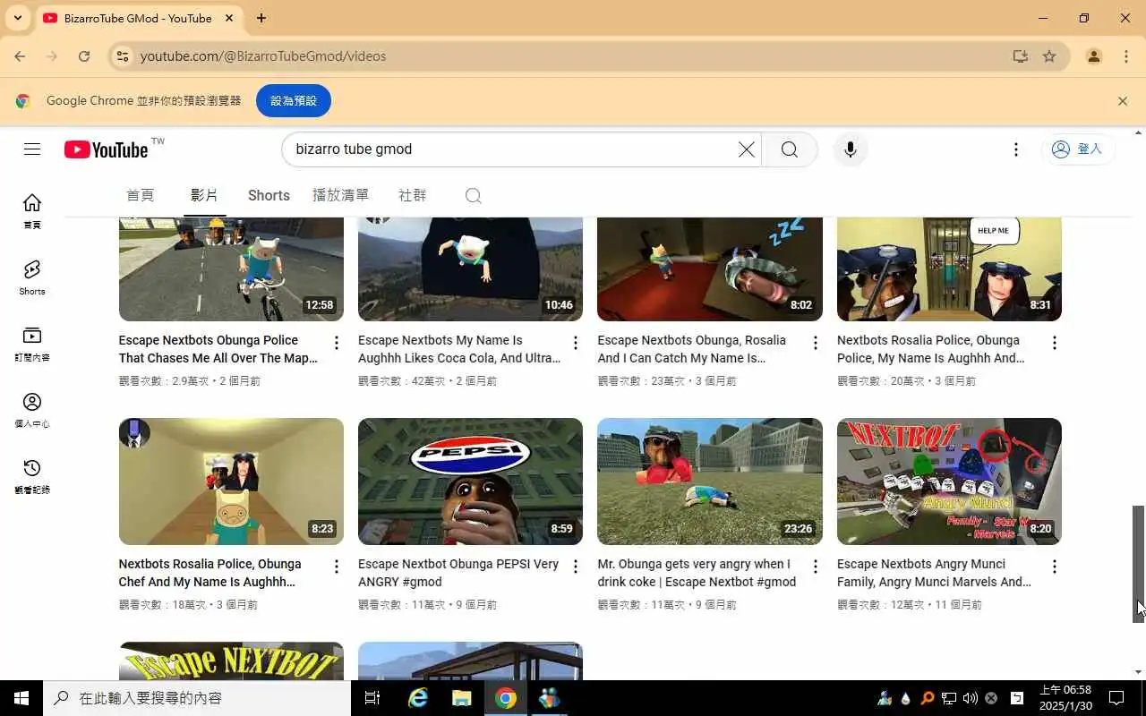The image size is (1146, 716).
Task: Click the Windows taskbar search box
Action: [x=197, y=698]
